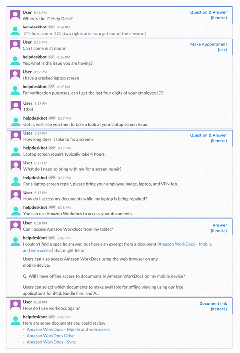Viewport: 240px width, 353px height.
Task: Click the "Make Appointment (Lex)" label
Action: coord(208,47)
